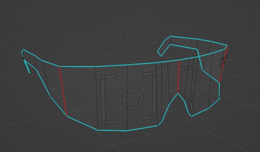Select the red seam edge beside the nose notch

[x=179, y=77]
